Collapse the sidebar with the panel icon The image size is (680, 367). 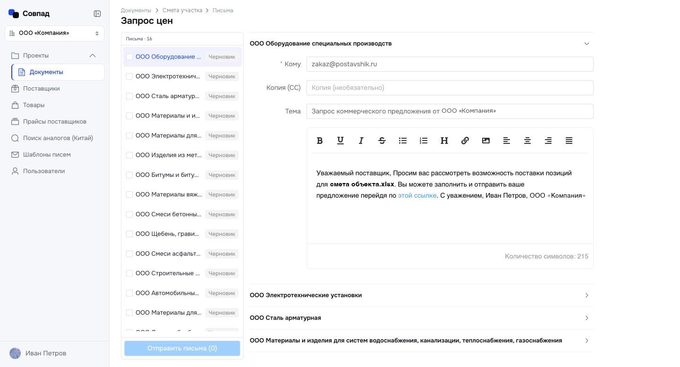click(97, 14)
